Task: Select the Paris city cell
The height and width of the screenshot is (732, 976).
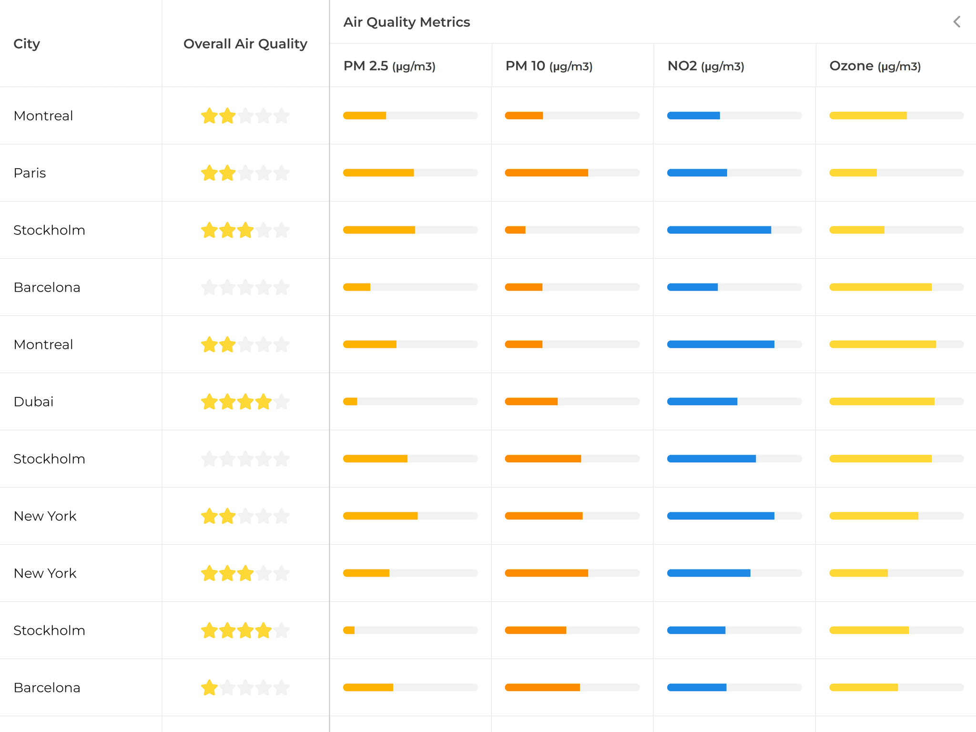Action: click(30, 173)
